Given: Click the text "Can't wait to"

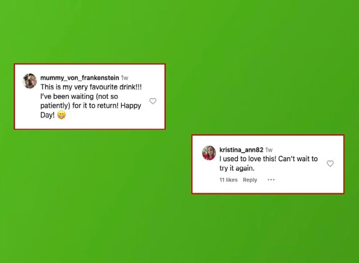Looking at the screenshot, I should 298,158.
